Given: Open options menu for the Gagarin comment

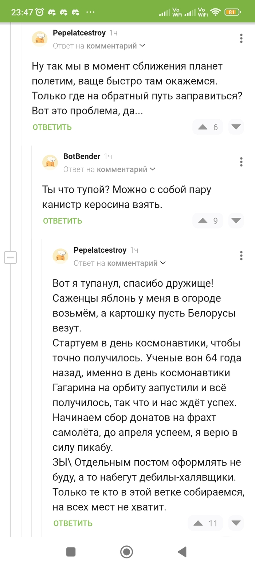Looking at the screenshot, I should [x=241, y=256].
